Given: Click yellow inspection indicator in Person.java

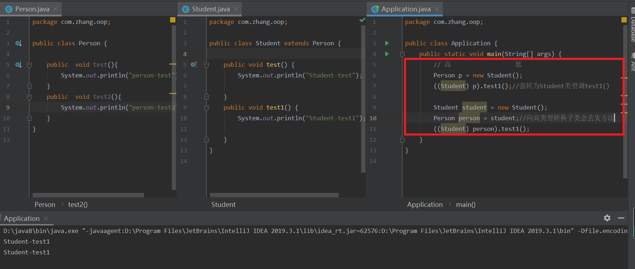Looking at the screenshot, I should 173,20.
